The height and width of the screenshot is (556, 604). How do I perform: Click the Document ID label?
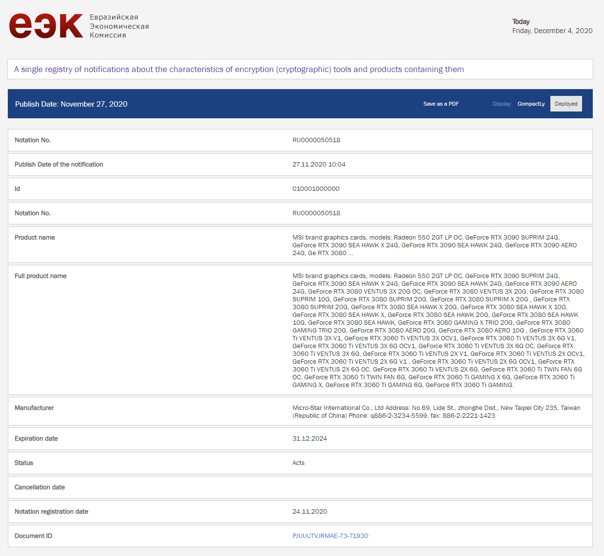[33, 536]
